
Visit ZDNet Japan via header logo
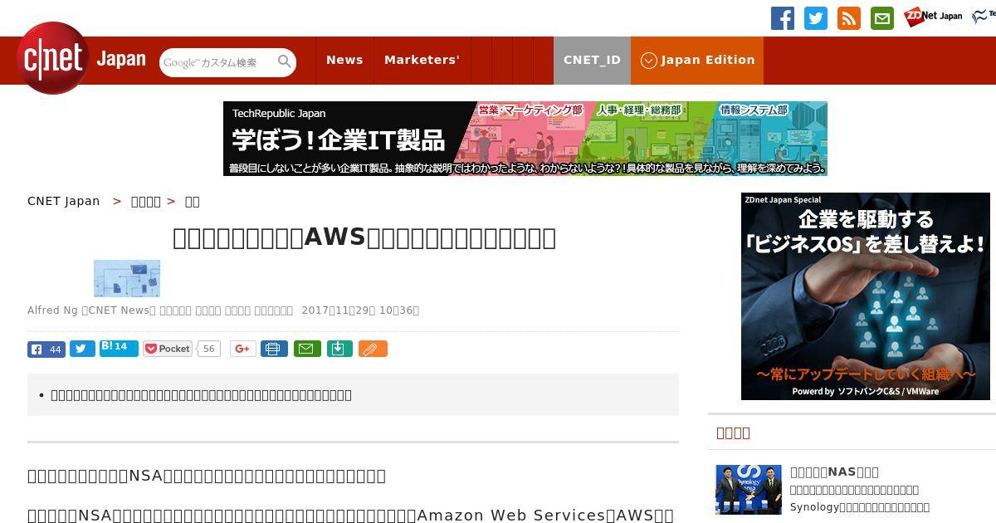coord(933,17)
